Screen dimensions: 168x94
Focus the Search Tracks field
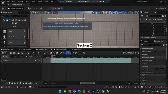(18, 56)
